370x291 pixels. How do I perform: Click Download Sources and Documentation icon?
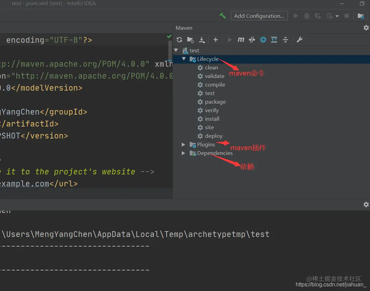pyautogui.click(x=202, y=40)
